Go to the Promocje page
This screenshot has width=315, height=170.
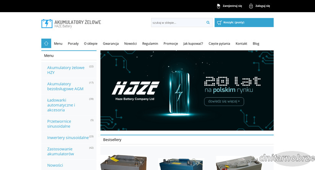click(171, 43)
